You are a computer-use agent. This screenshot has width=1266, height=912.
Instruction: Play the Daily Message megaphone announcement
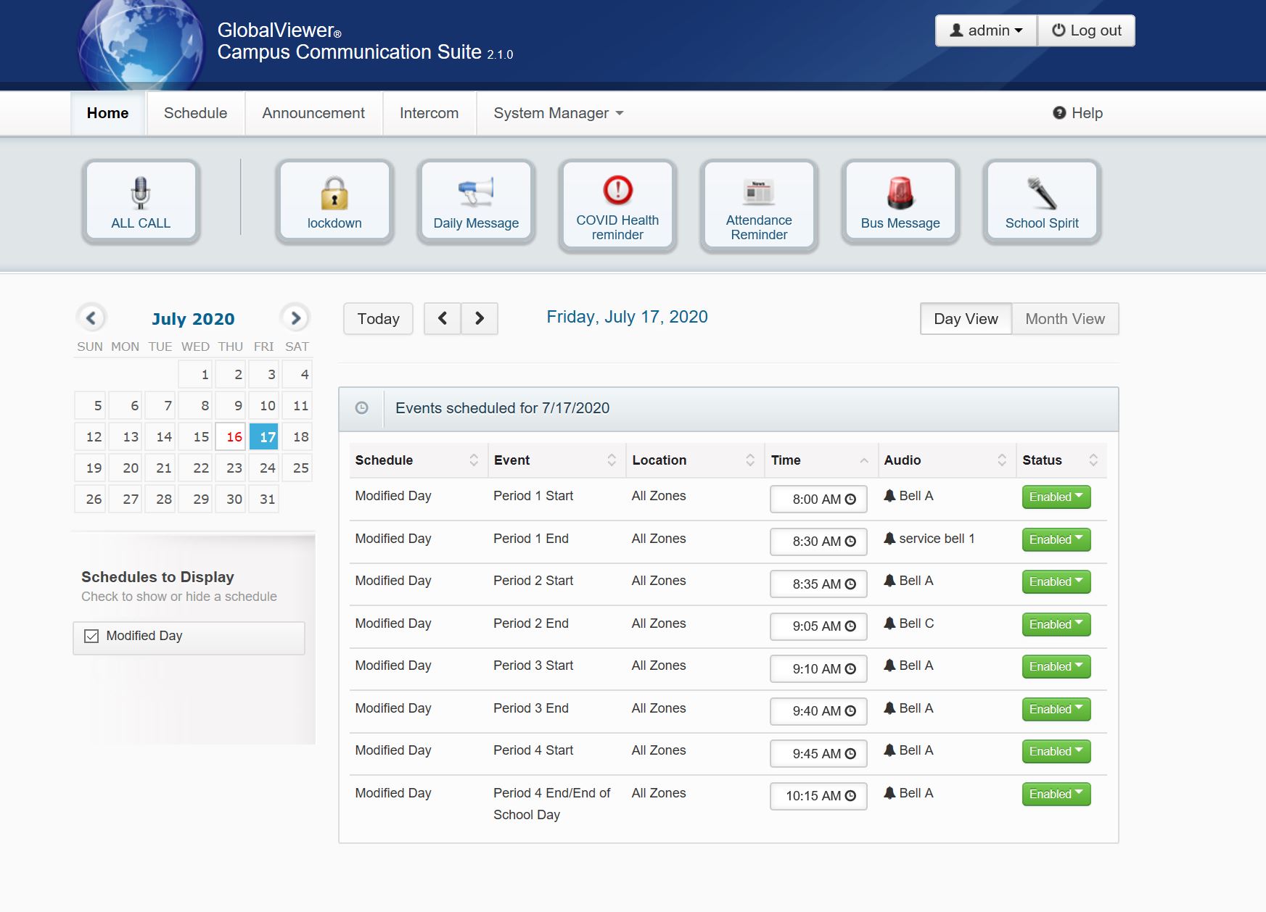point(476,201)
